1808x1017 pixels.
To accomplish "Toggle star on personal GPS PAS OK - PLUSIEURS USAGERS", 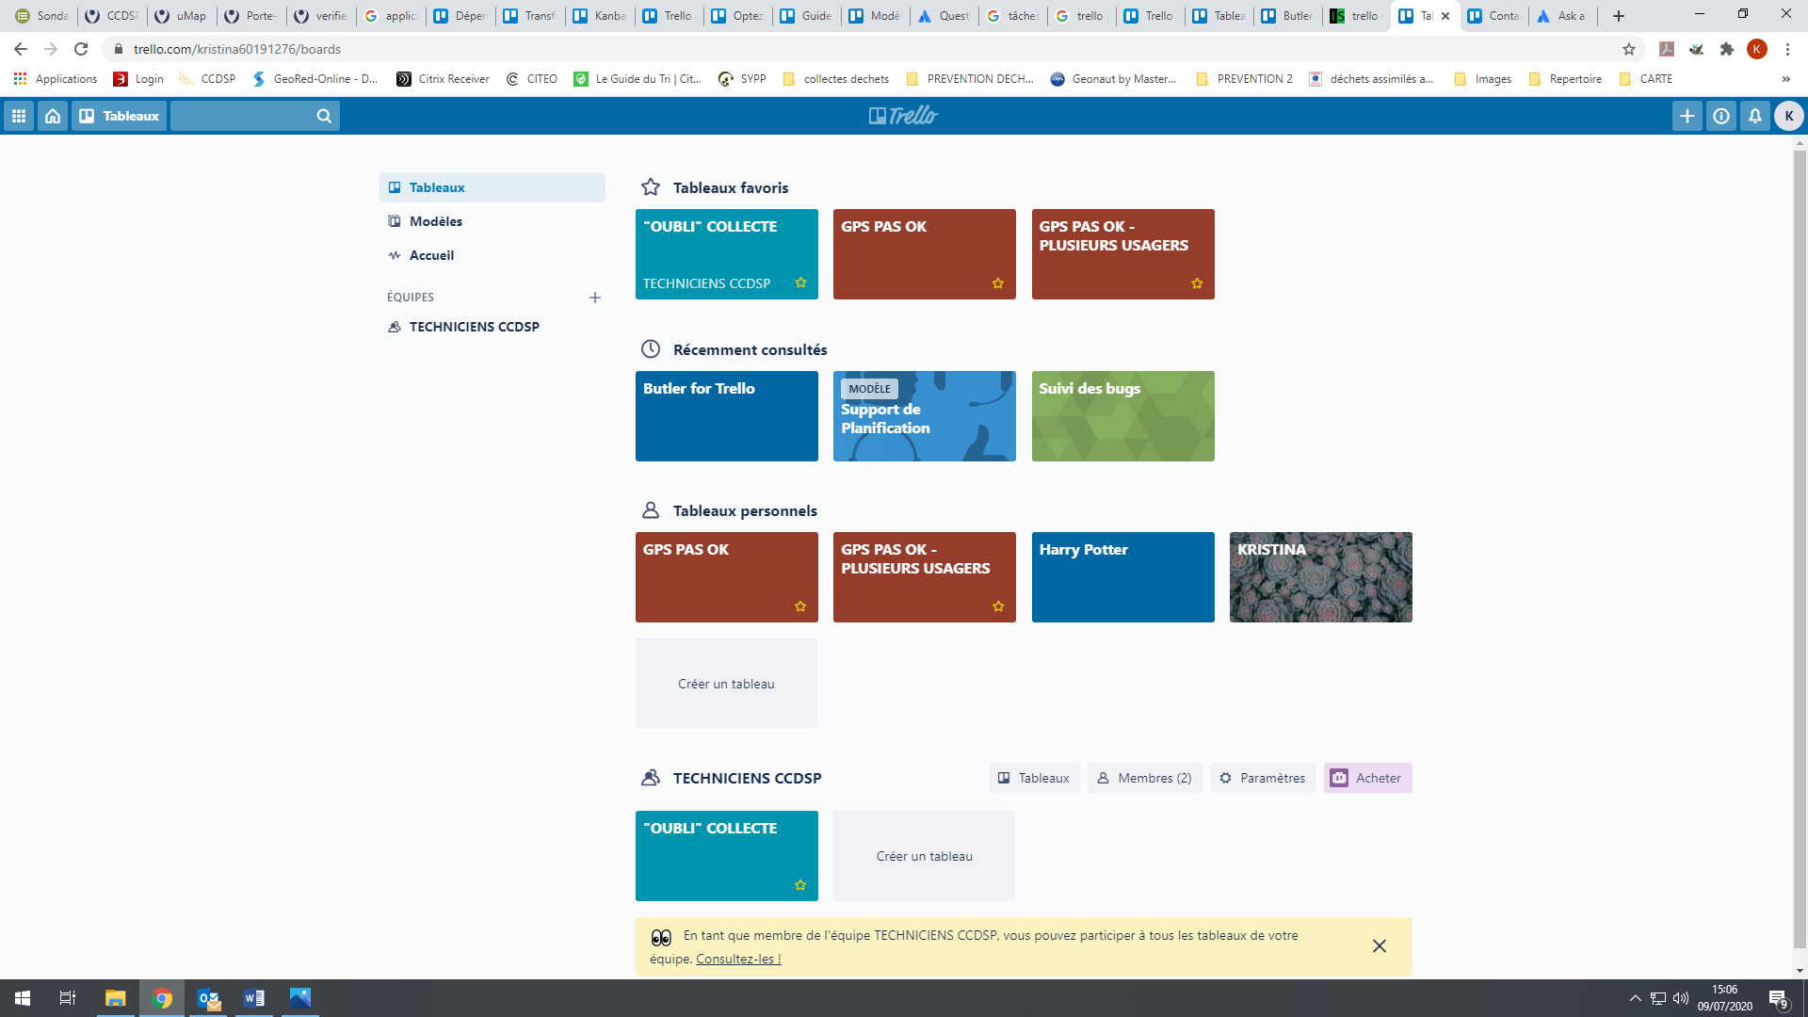I will (998, 606).
